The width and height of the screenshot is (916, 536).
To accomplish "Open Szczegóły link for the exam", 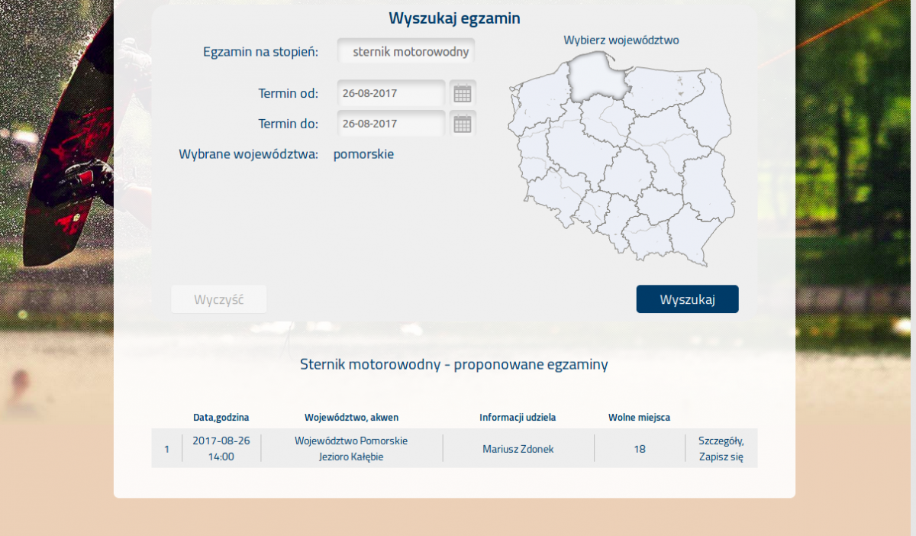I will click(x=721, y=441).
